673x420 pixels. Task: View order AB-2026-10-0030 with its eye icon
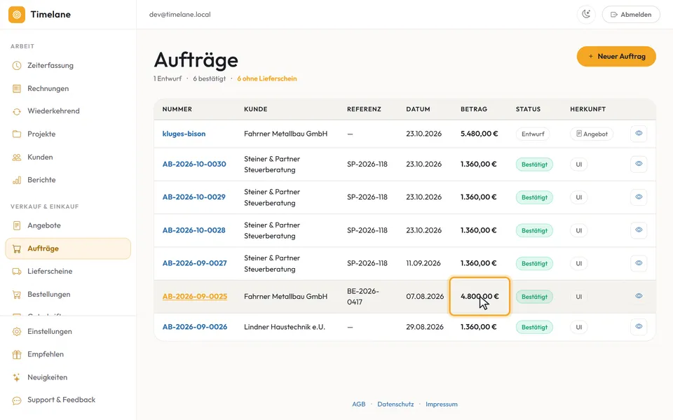click(639, 164)
